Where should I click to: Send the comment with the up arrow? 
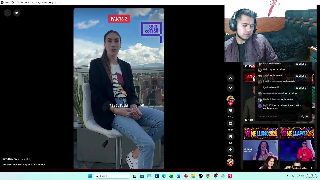307,117
